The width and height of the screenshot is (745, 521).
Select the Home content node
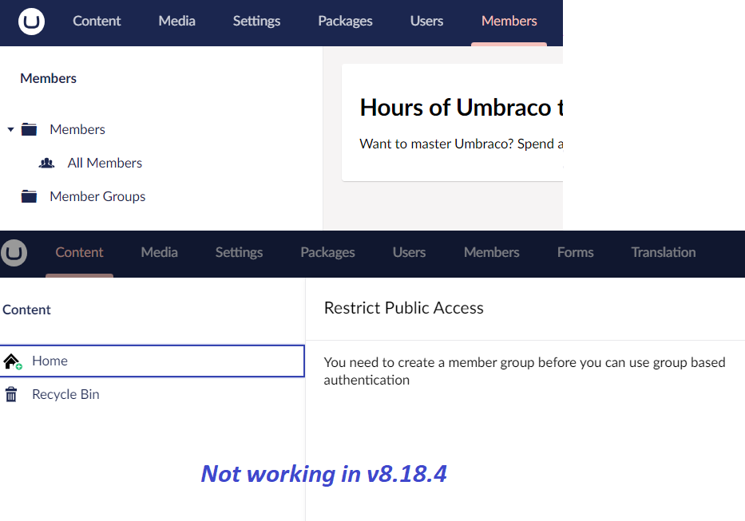click(152, 361)
